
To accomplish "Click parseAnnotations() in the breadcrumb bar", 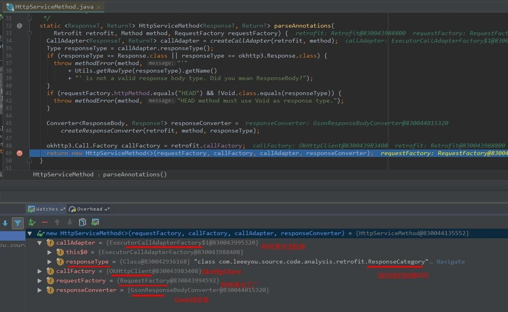I will pos(135,174).
